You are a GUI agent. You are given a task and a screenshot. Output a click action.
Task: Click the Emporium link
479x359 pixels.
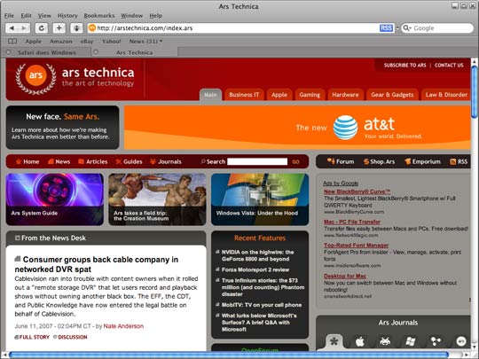point(422,161)
